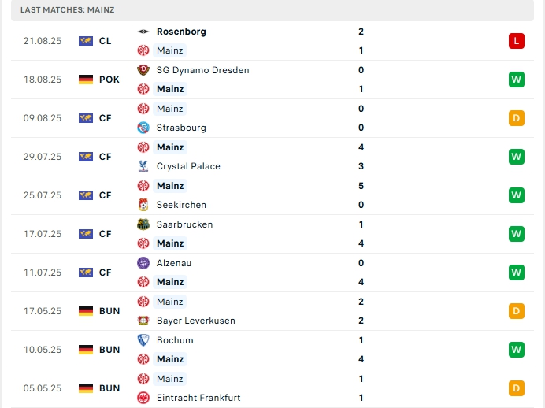The height and width of the screenshot is (408, 545).
Task: Click the CL competition label
Action: pyautogui.click(x=106, y=41)
